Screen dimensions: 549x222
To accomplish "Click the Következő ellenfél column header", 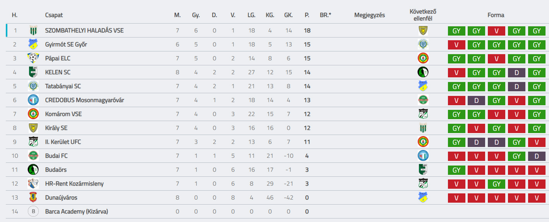I will pyautogui.click(x=423, y=15).
